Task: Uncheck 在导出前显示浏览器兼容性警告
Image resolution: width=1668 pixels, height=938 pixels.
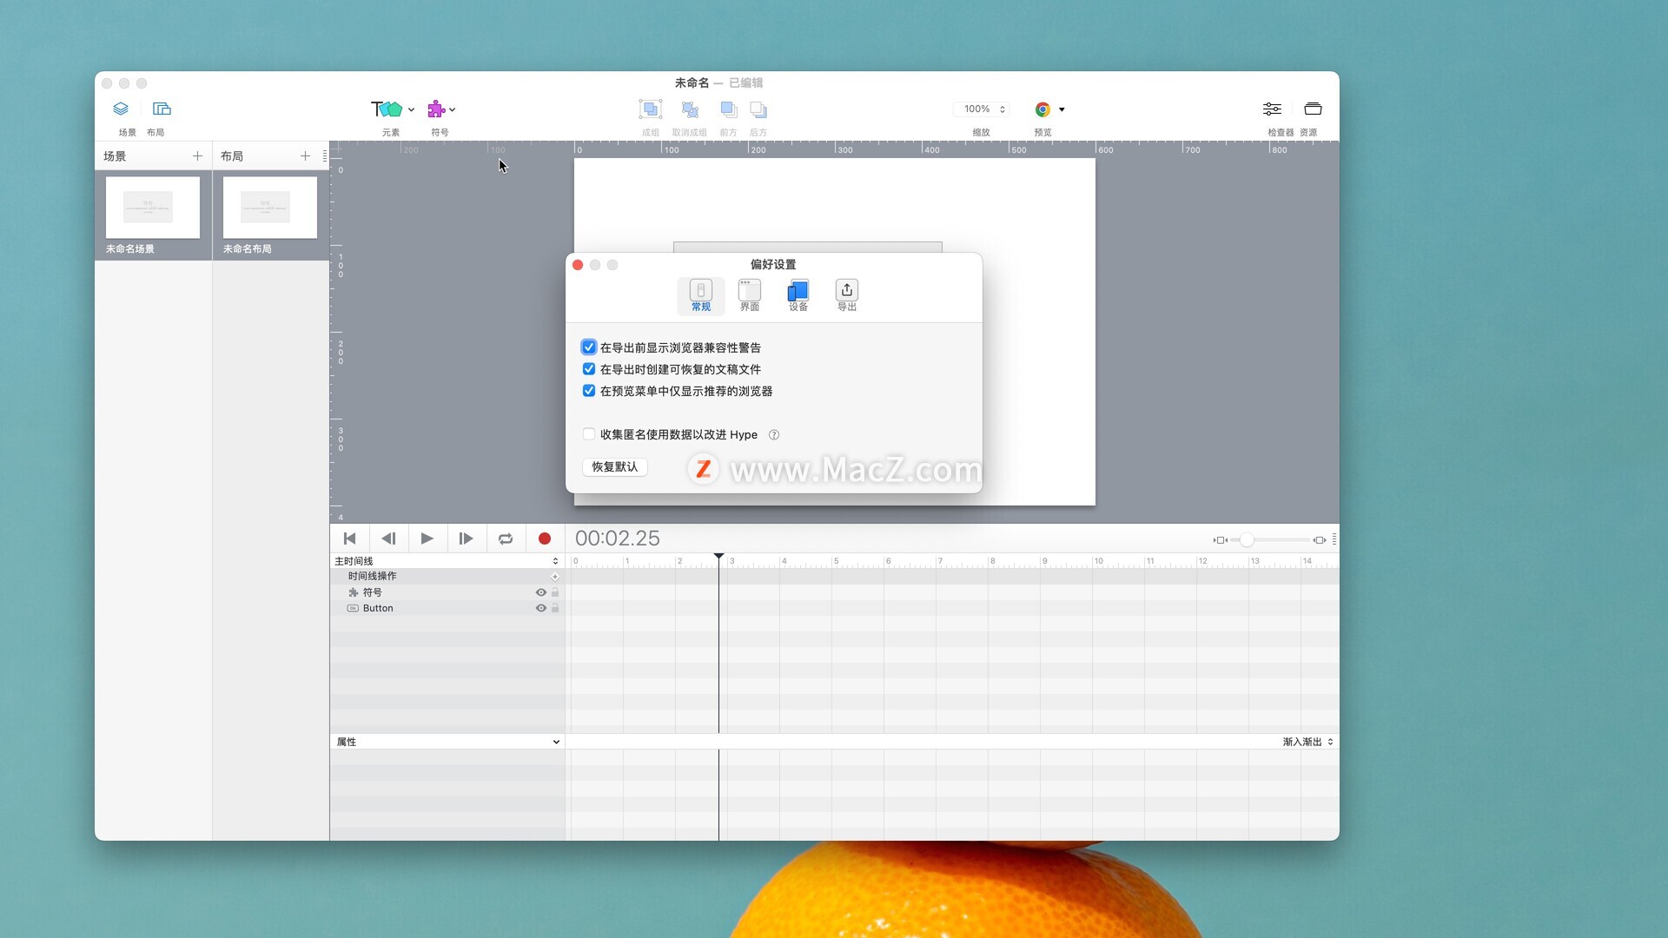Action: [589, 347]
